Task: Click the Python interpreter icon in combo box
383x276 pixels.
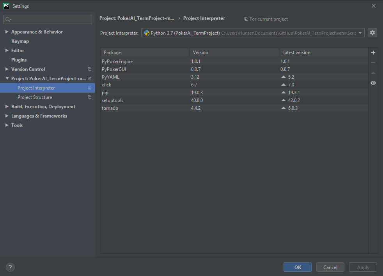Action: [x=147, y=33]
